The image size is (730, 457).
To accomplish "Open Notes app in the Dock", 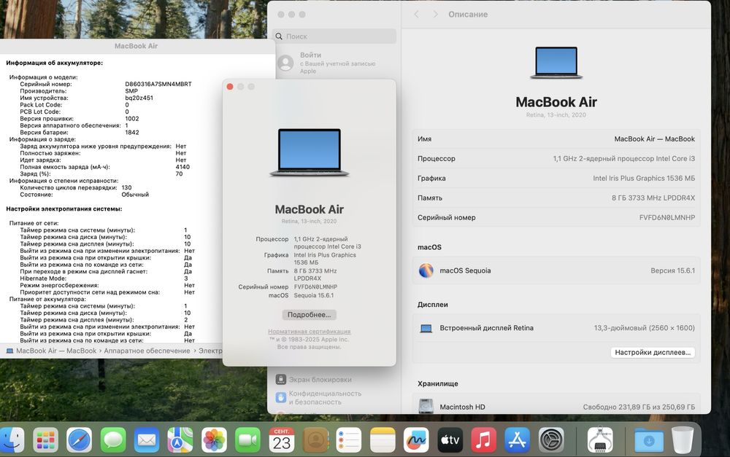I will [x=383, y=440].
